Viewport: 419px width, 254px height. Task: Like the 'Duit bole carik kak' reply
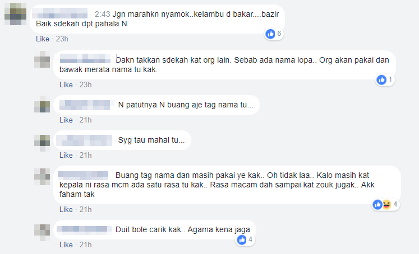[x=66, y=245]
